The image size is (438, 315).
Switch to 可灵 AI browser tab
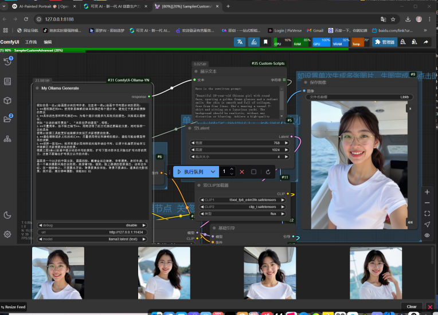click(116, 6)
